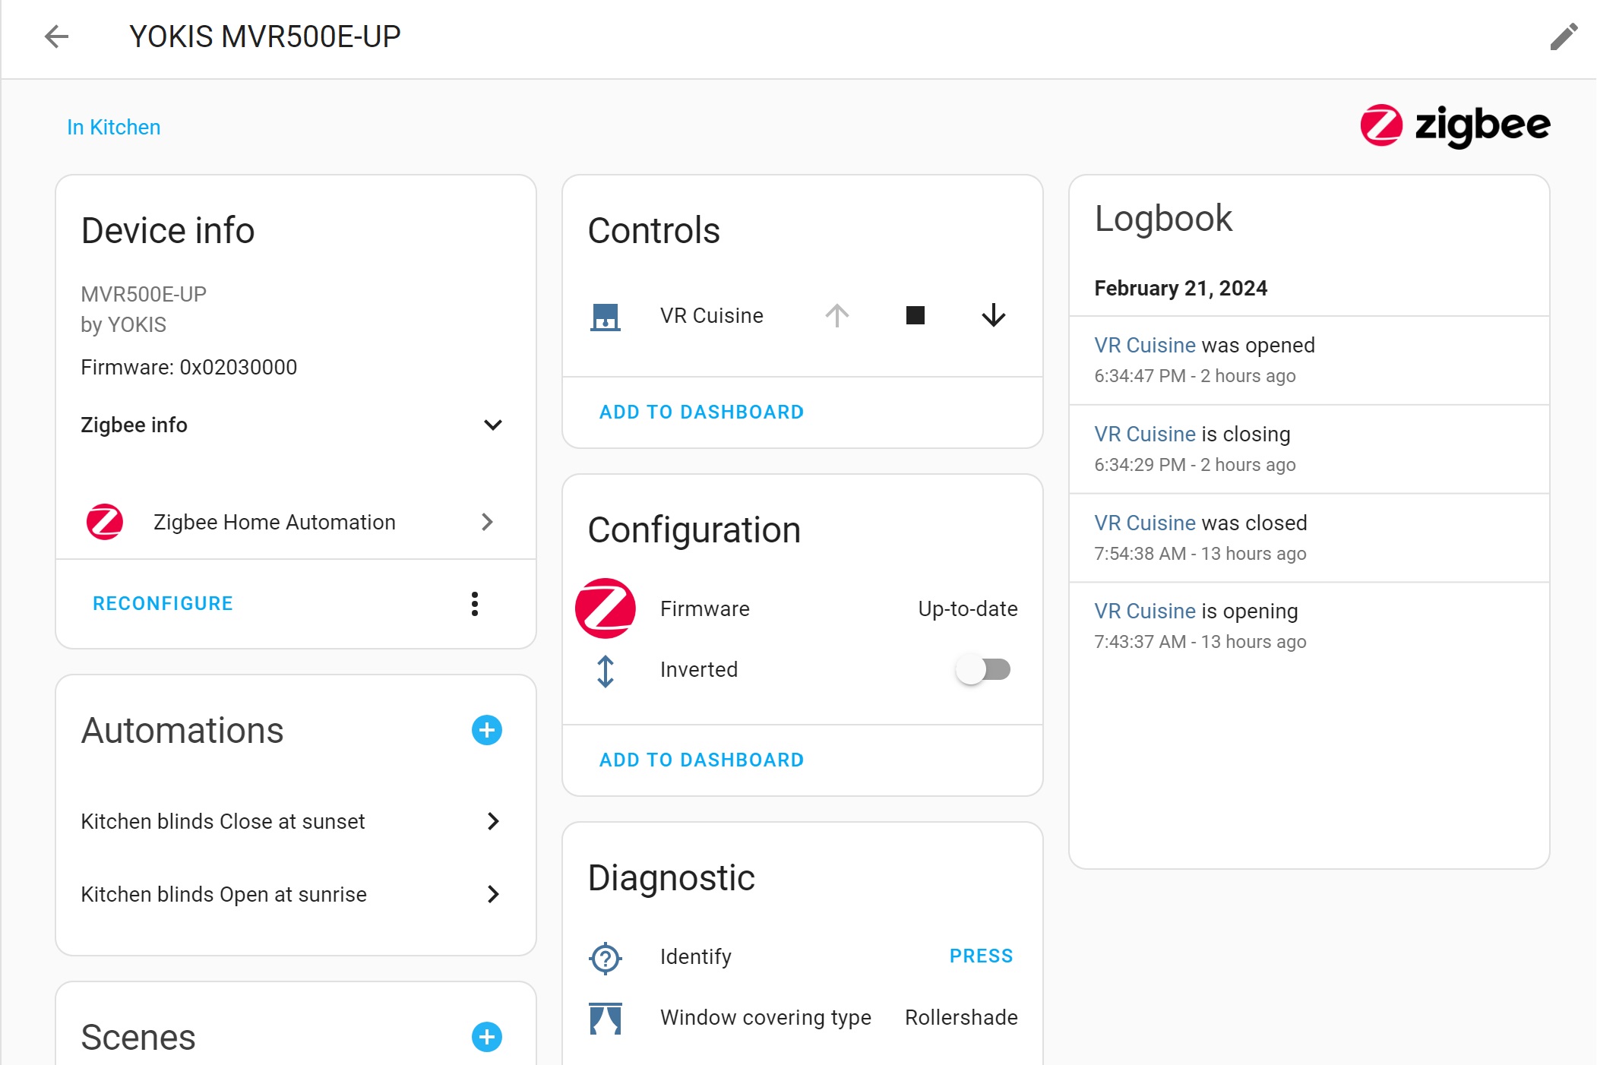Image resolution: width=1597 pixels, height=1065 pixels.
Task: Close VR Cuisine cover with down arrow
Action: pos(994,315)
